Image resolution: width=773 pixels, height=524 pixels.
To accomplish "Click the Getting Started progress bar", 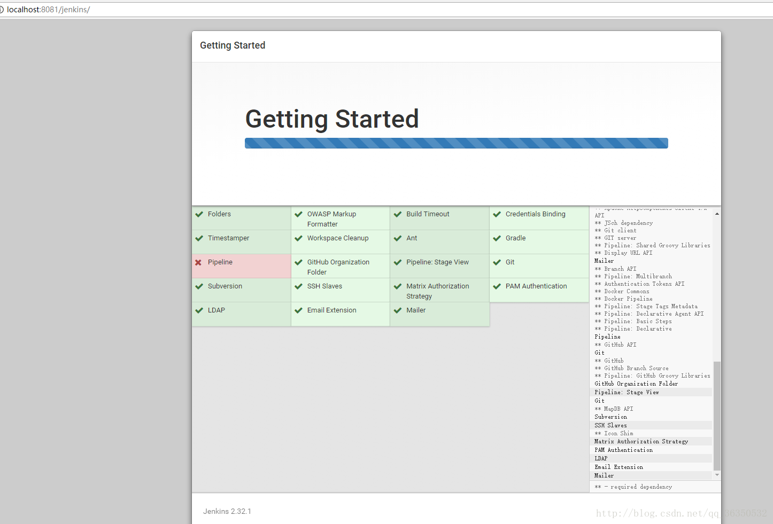I will [457, 143].
